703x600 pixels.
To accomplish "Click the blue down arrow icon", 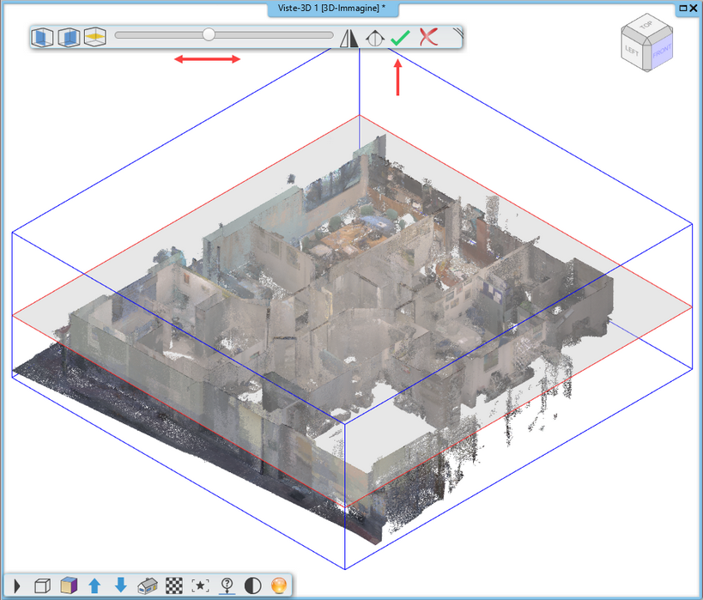I will click(x=121, y=585).
